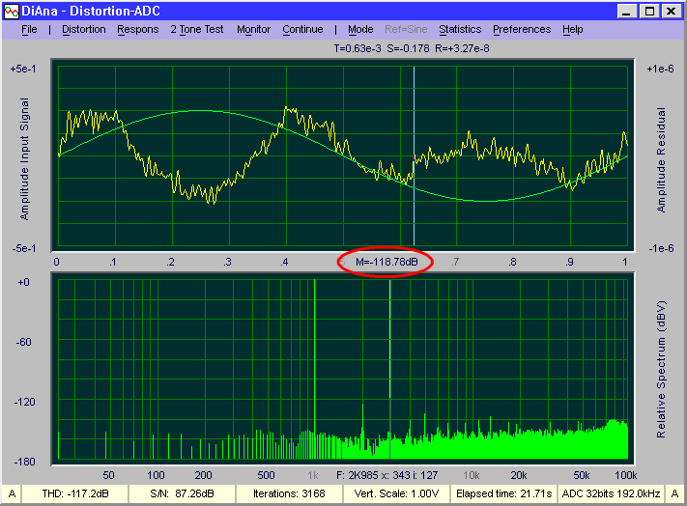Open the Preferences menu
Screen dimensions: 687x506
tap(522, 29)
